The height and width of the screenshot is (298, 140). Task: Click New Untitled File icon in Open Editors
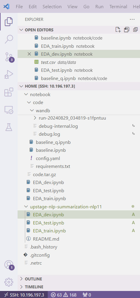(118, 30)
